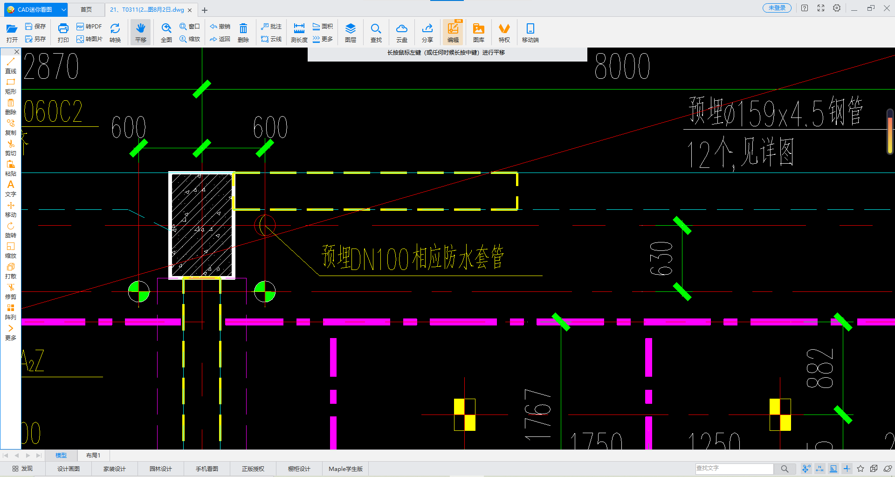
Task: Click the 打印 print icon
Action: pyautogui.click(x=63, y=33)
